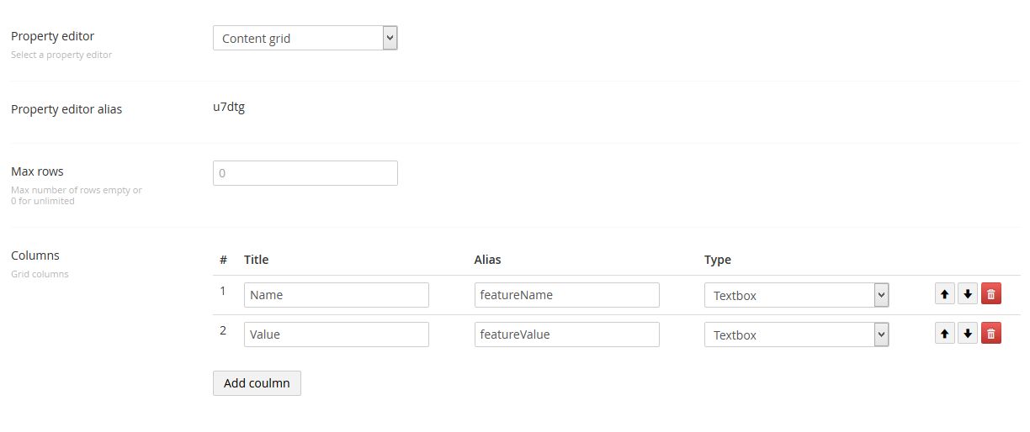Expand the Type dropdown for featureName
This screenshot has height=432, width=1030.
796,295
